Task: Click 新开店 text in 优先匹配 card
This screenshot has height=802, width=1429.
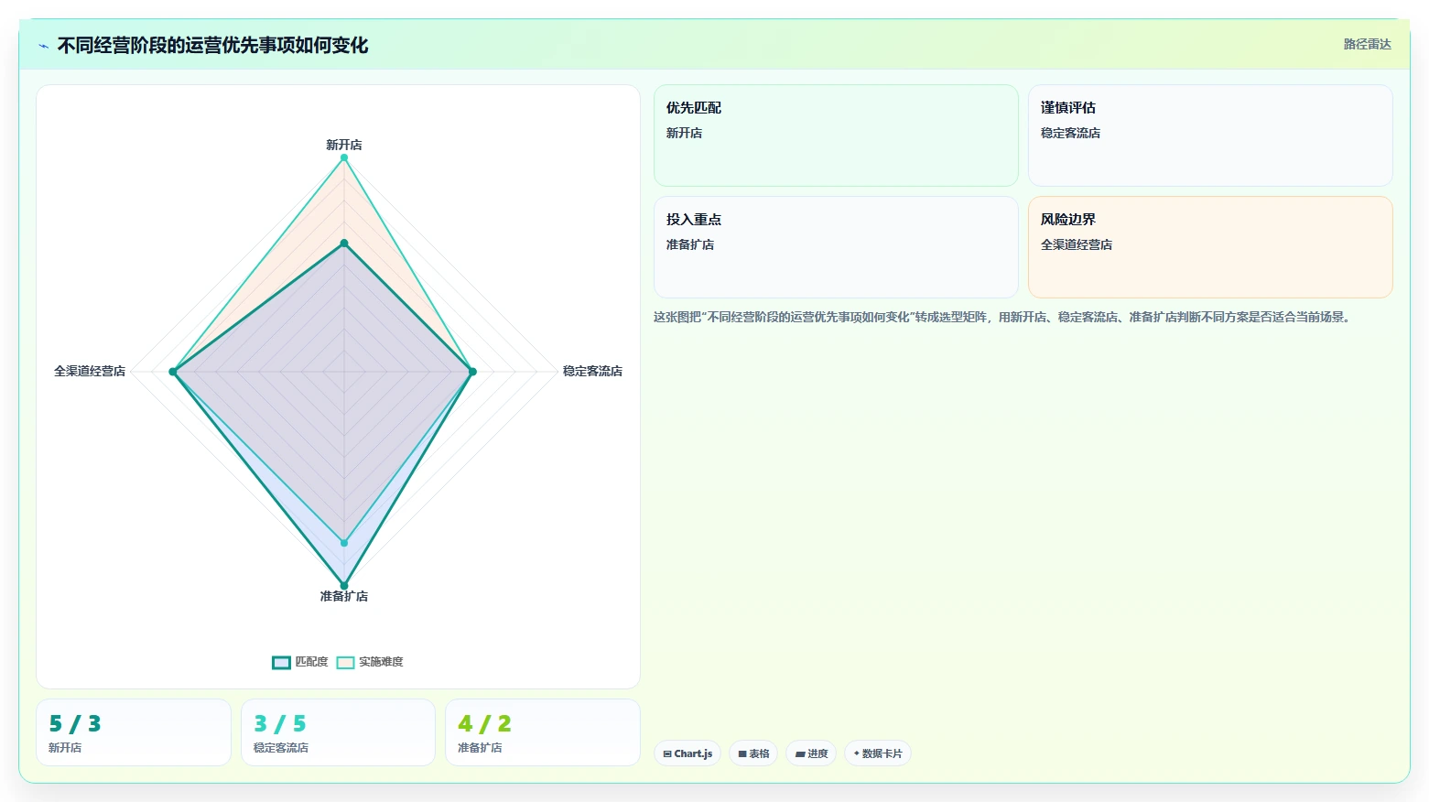Action: pyautogui.click(x=684, y=133)
